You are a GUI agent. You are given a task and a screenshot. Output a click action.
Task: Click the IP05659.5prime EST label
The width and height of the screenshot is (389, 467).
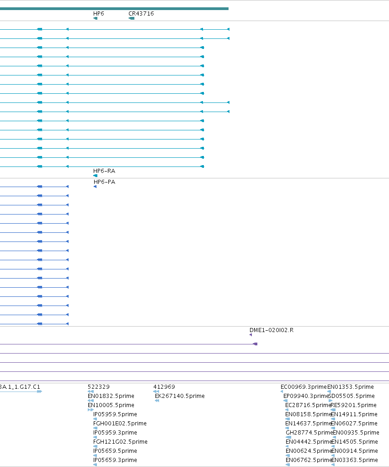(x=115, y=451)
